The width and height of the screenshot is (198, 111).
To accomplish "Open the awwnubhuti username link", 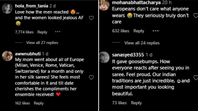I will pos(26,54).
